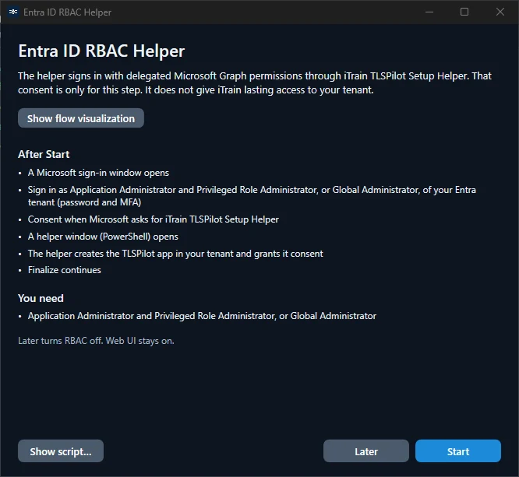Click the 'You need' section heading

[x=41, y=298]
